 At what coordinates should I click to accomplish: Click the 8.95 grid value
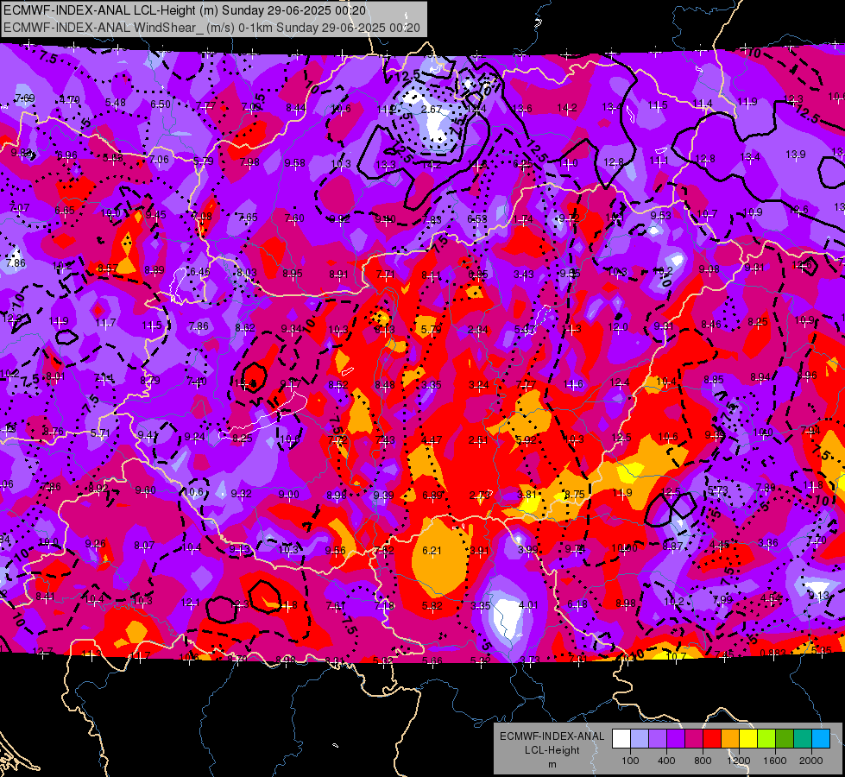tap(293, 274)
